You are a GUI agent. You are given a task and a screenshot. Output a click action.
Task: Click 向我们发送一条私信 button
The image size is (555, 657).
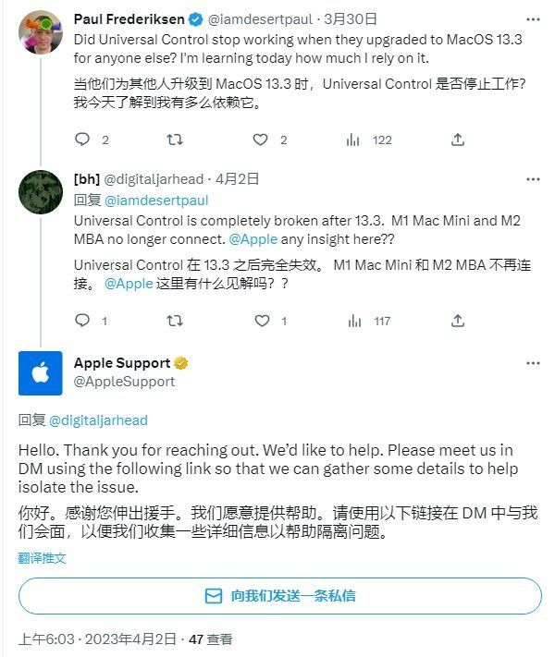(x=279, y=595)
